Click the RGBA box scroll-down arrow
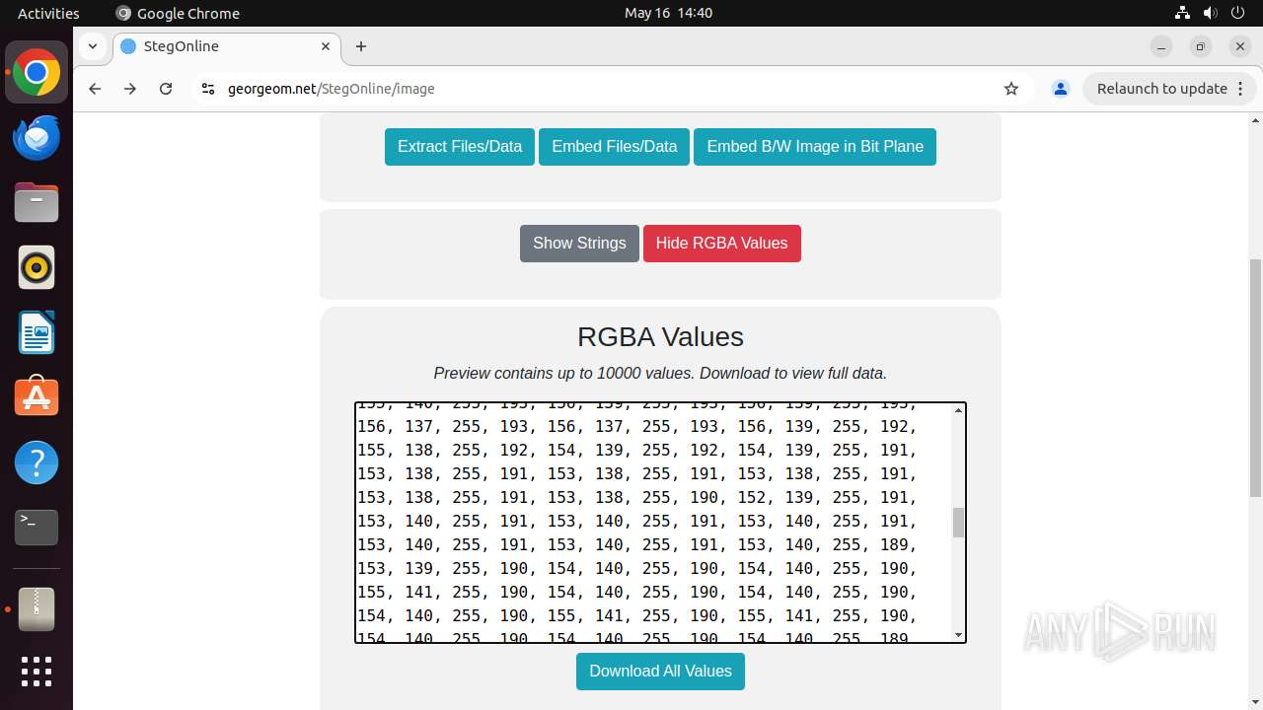 pos(958,635)
